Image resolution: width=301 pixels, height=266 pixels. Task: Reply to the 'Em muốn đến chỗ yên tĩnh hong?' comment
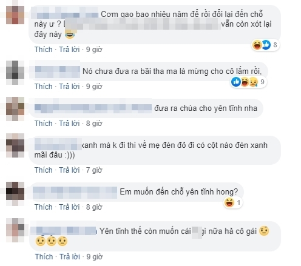click(x=69, y=207)
